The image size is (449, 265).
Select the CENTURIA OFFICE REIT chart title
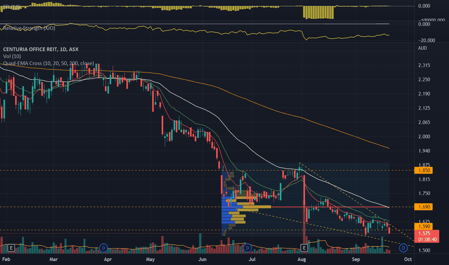pyautogui.click(x=40, y=49)
